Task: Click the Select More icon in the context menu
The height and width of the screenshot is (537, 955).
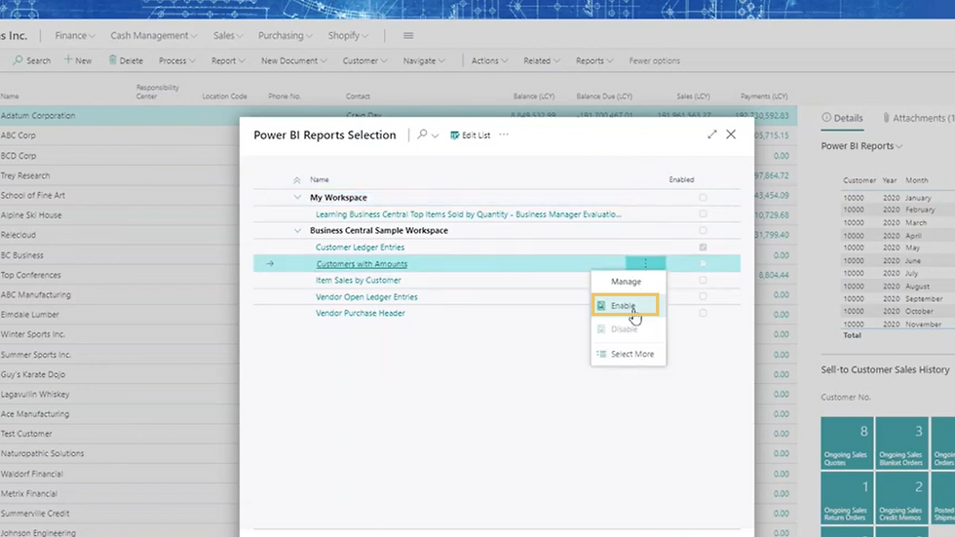Action: click(601, 354)
